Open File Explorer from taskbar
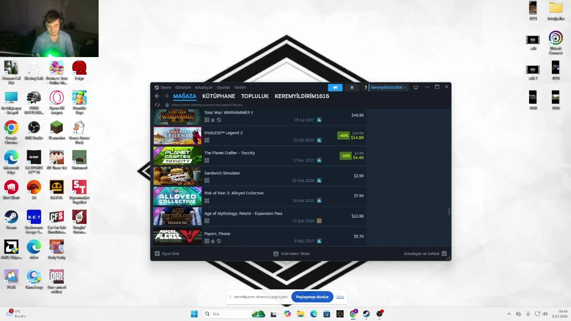This screenshot has height=321, width=571. coord(300,314)
